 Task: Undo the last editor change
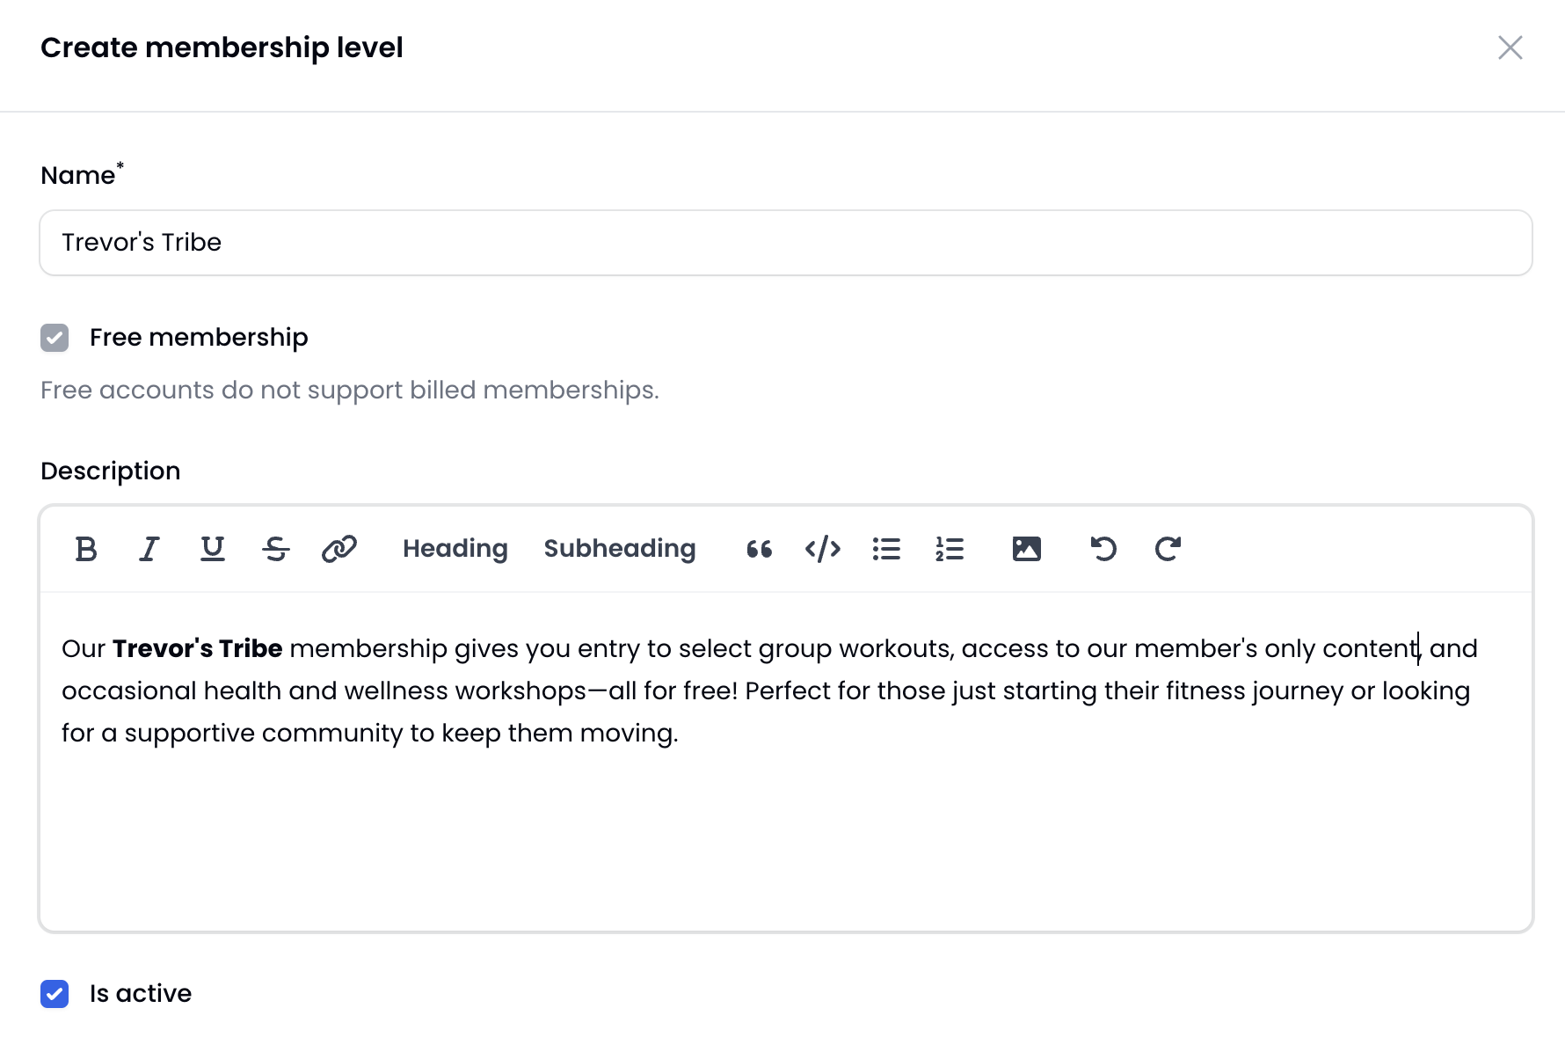[x=1103, y=549]
